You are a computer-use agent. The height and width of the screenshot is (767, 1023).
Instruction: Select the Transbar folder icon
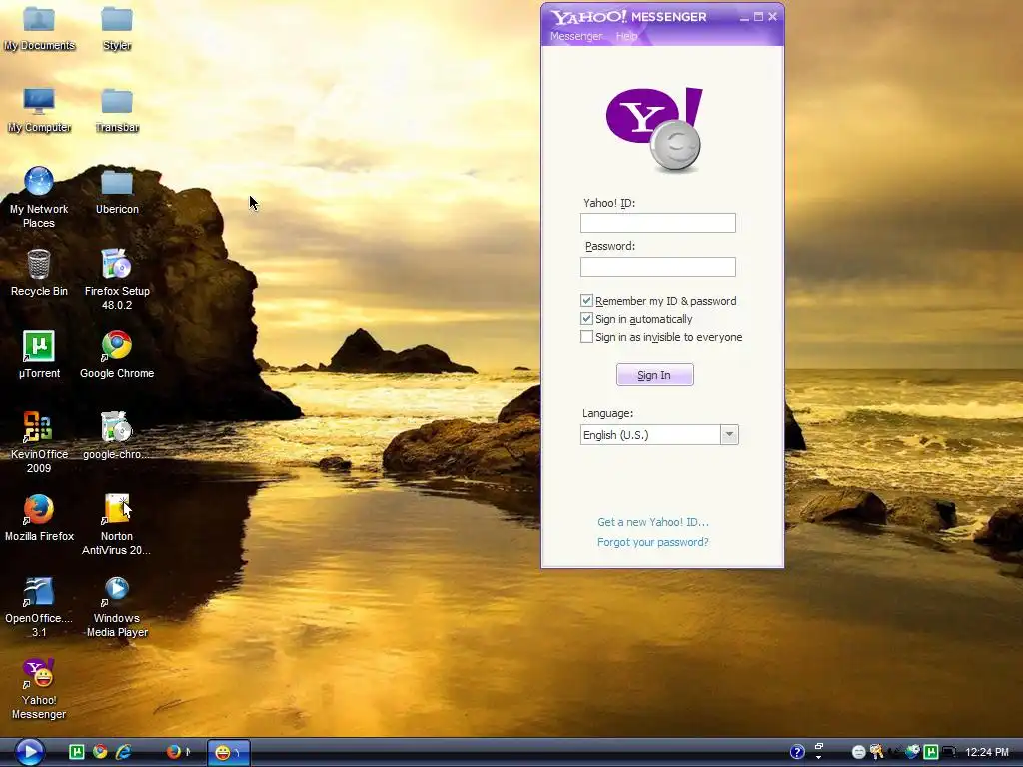click(117, 110)
